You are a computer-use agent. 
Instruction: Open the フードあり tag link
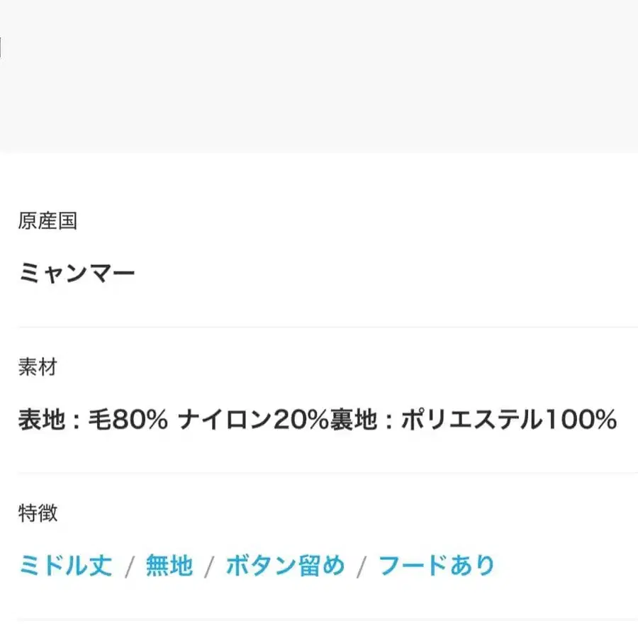pyautogui.click(x=436, y=566)
